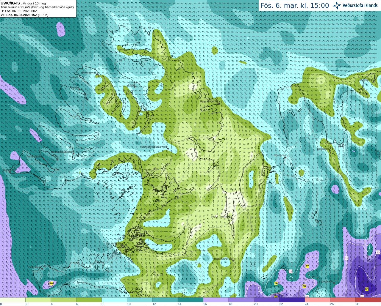The image size is (381, 306).
Task: Select the 20–22 m/s purple legend swatch
Action: [267, 300]
